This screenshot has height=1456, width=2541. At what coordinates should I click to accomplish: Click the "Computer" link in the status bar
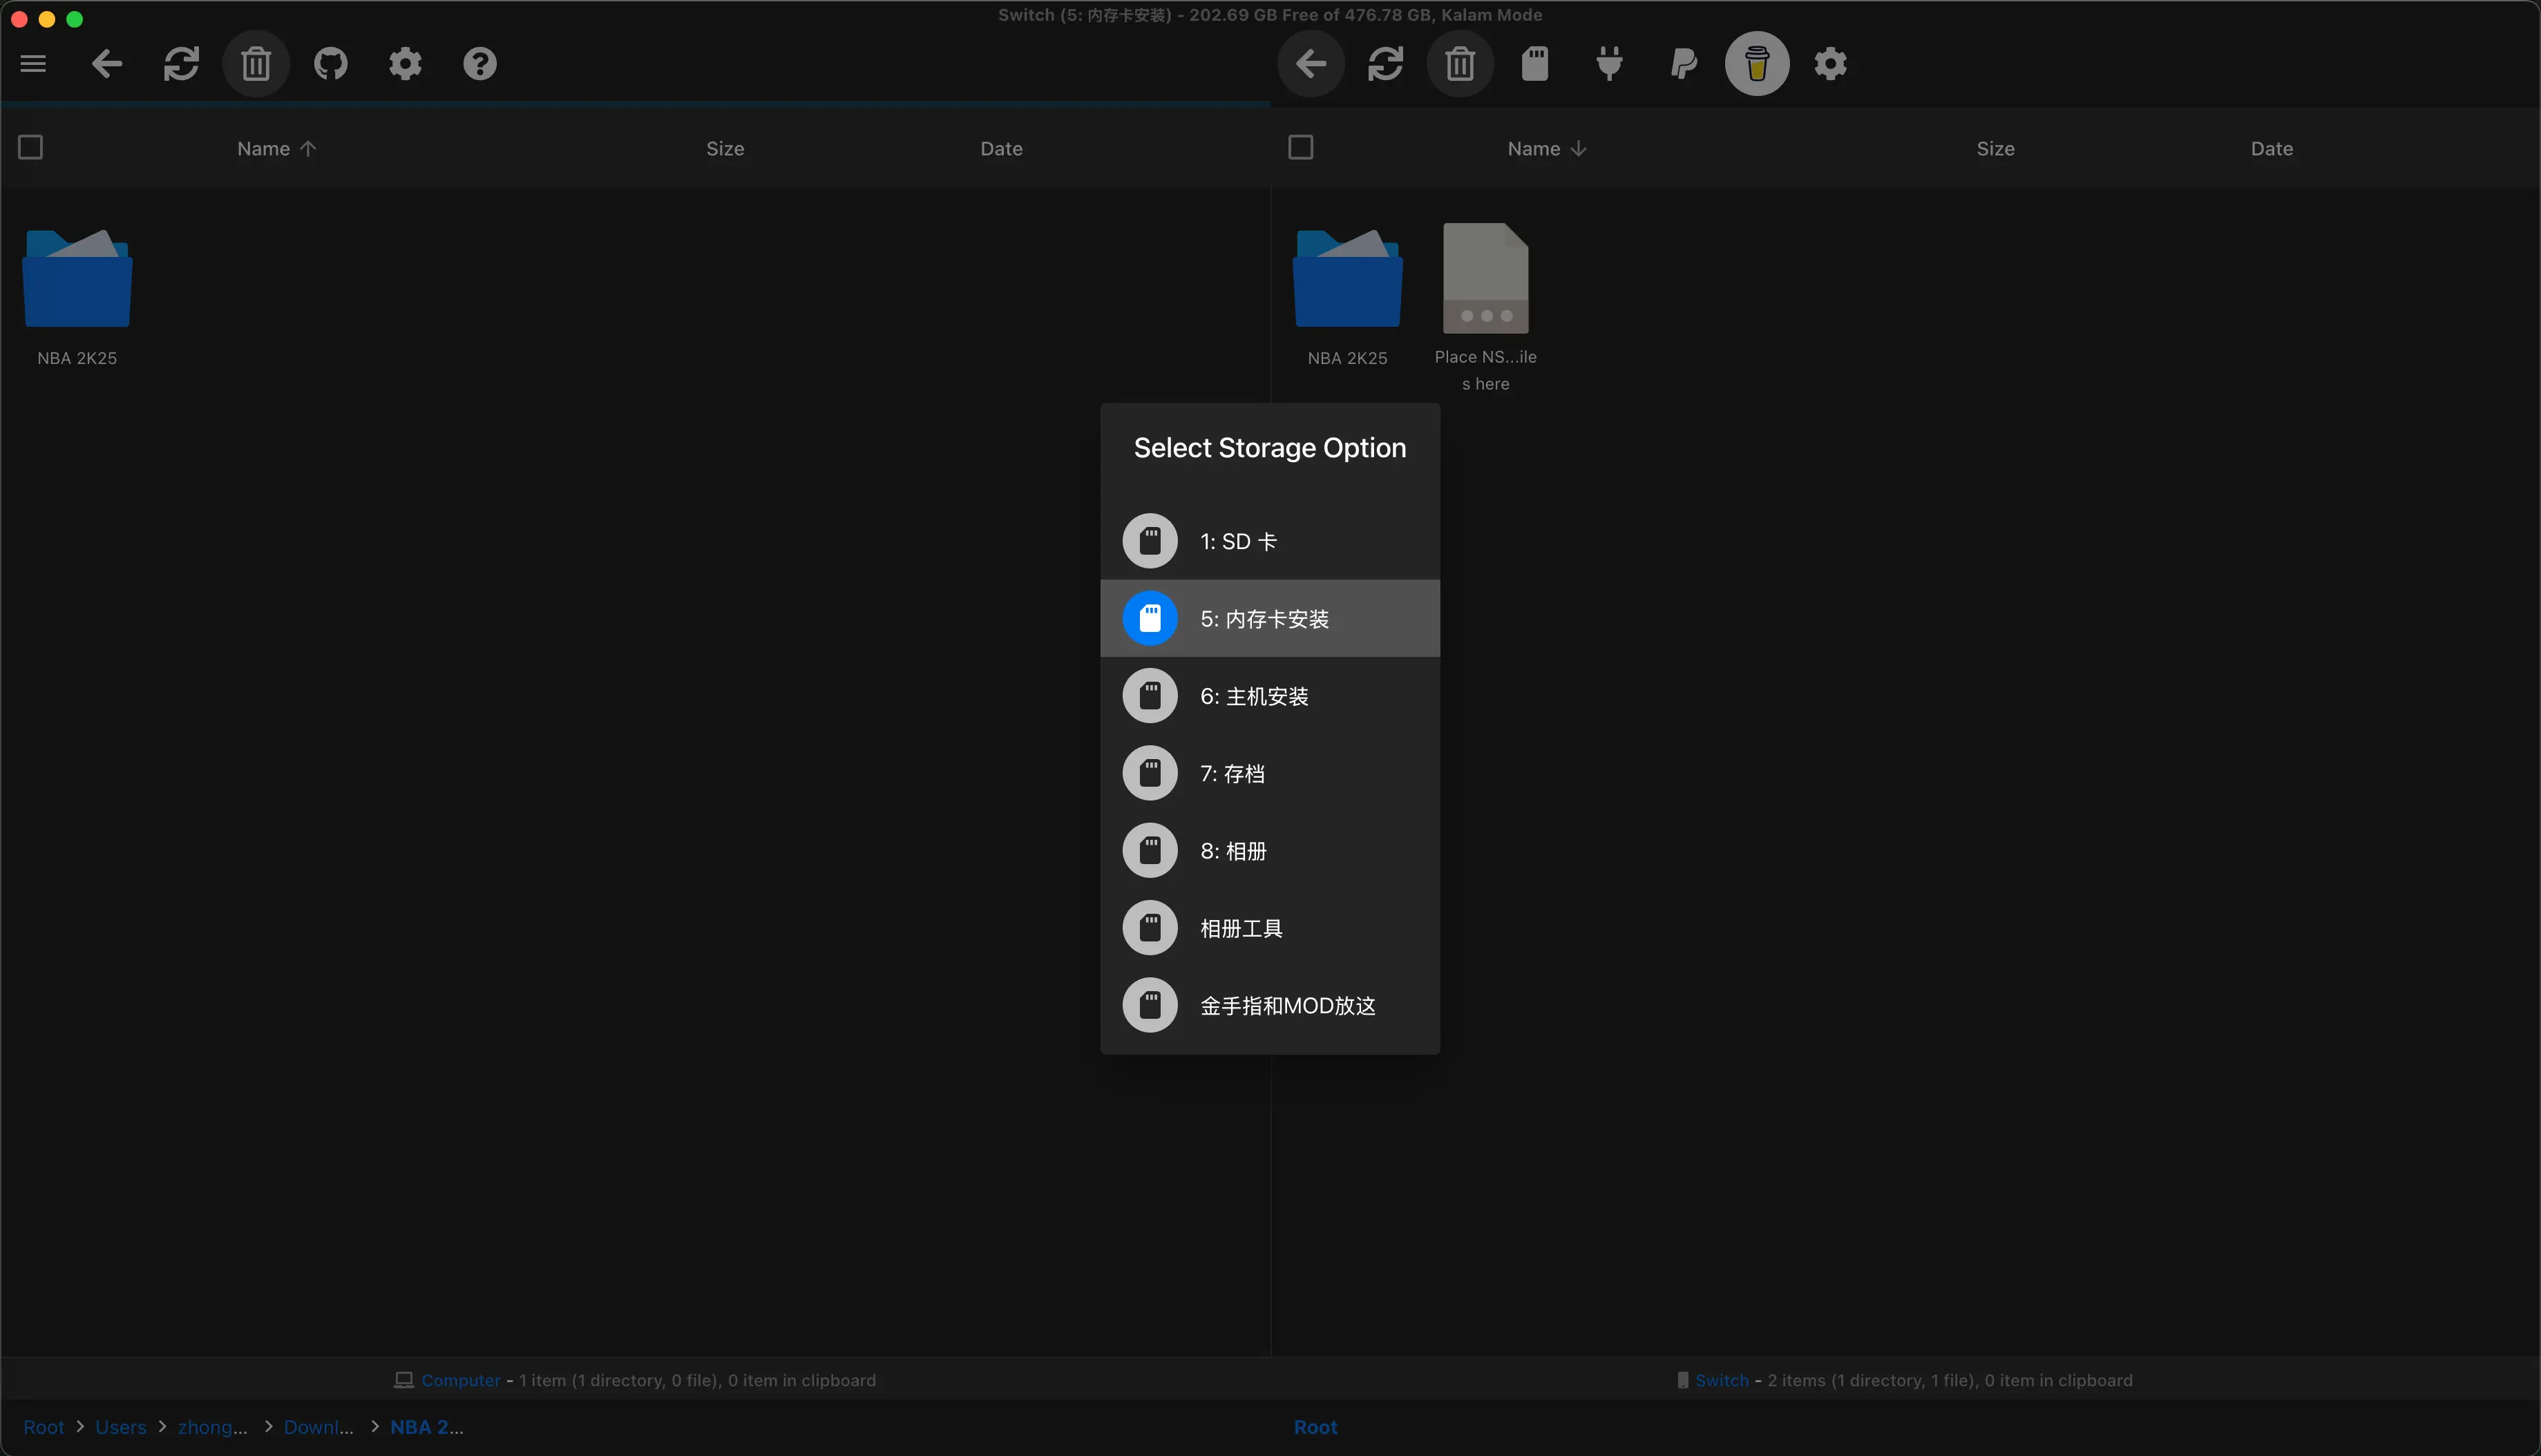(461, 1380)
